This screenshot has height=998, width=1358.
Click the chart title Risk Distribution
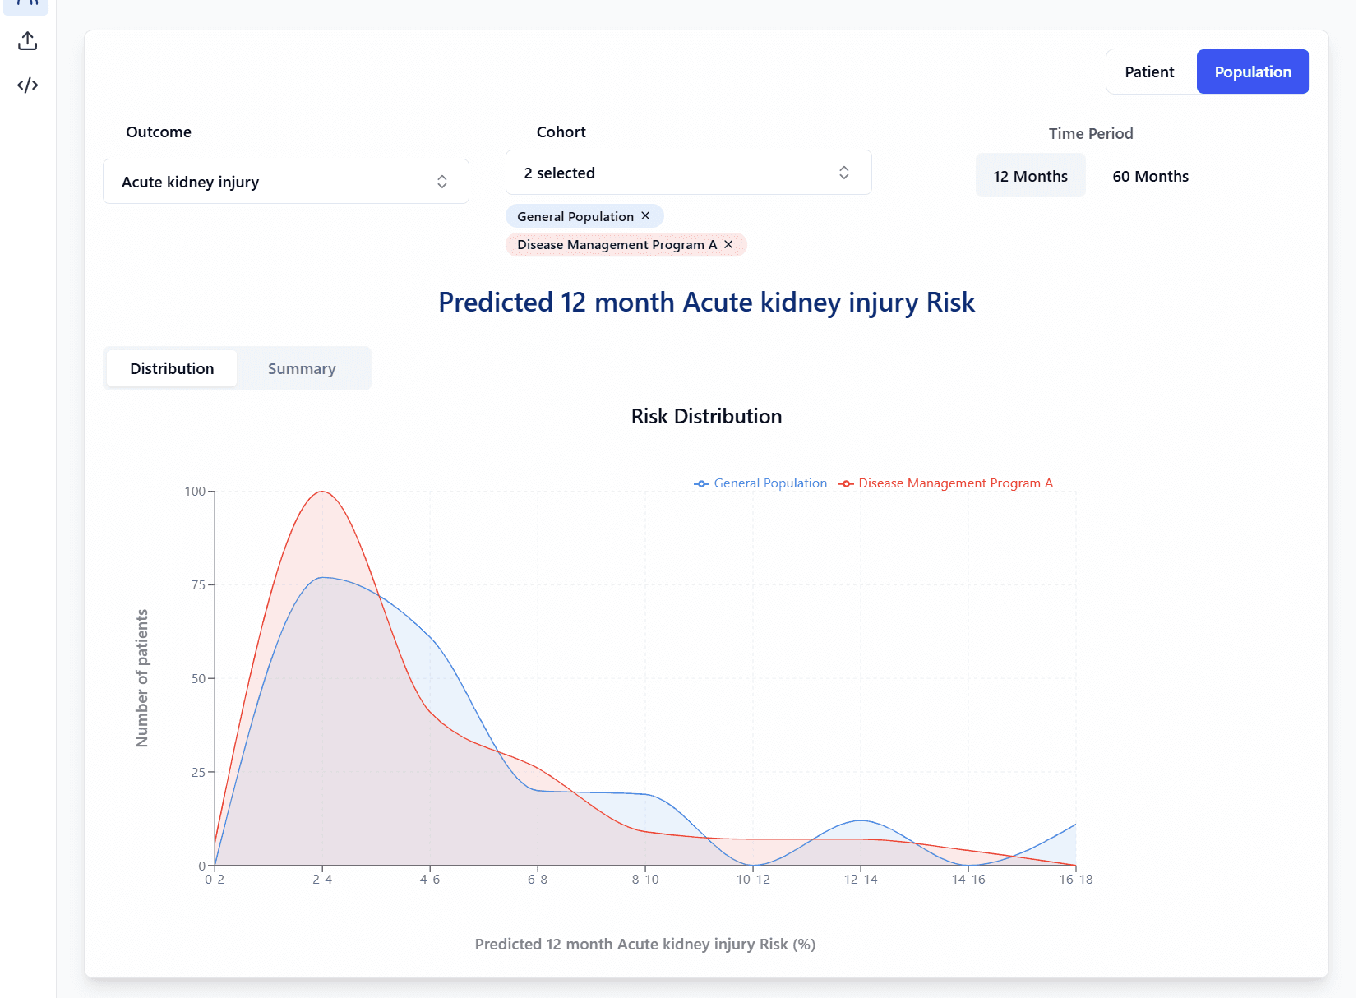706,416
